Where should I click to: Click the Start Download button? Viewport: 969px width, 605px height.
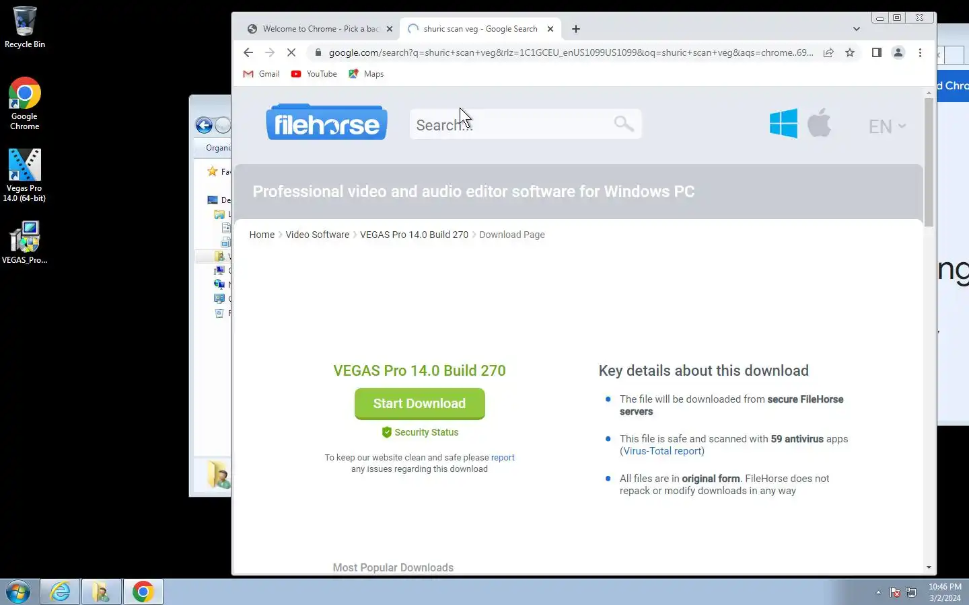pos(419,403)
